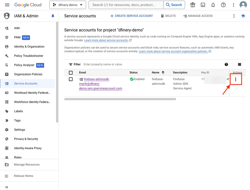Viewport: 250px width, 190px height.
Task: Check the firebase-adminsdk row checkbox
Action: [x=71, y=79]
